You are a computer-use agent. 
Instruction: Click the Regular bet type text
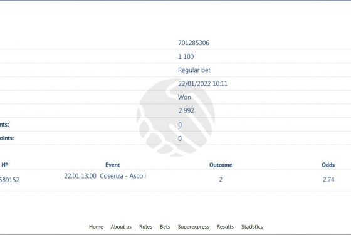tap(194, 70)
